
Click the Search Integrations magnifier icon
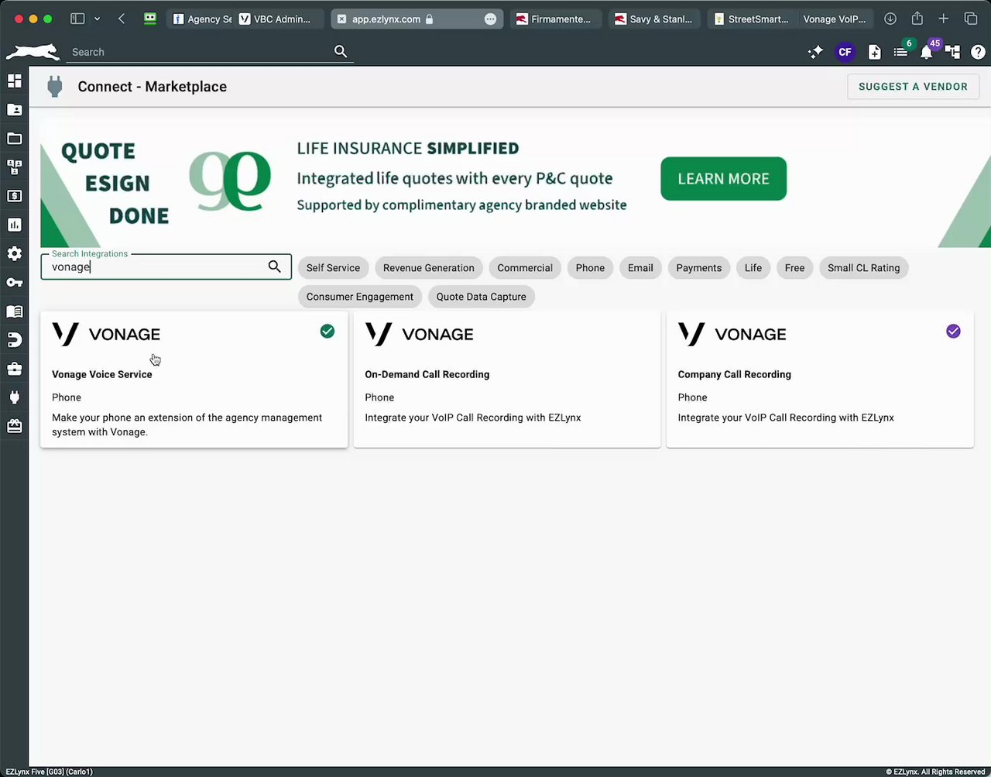click(x=274, y=266)
